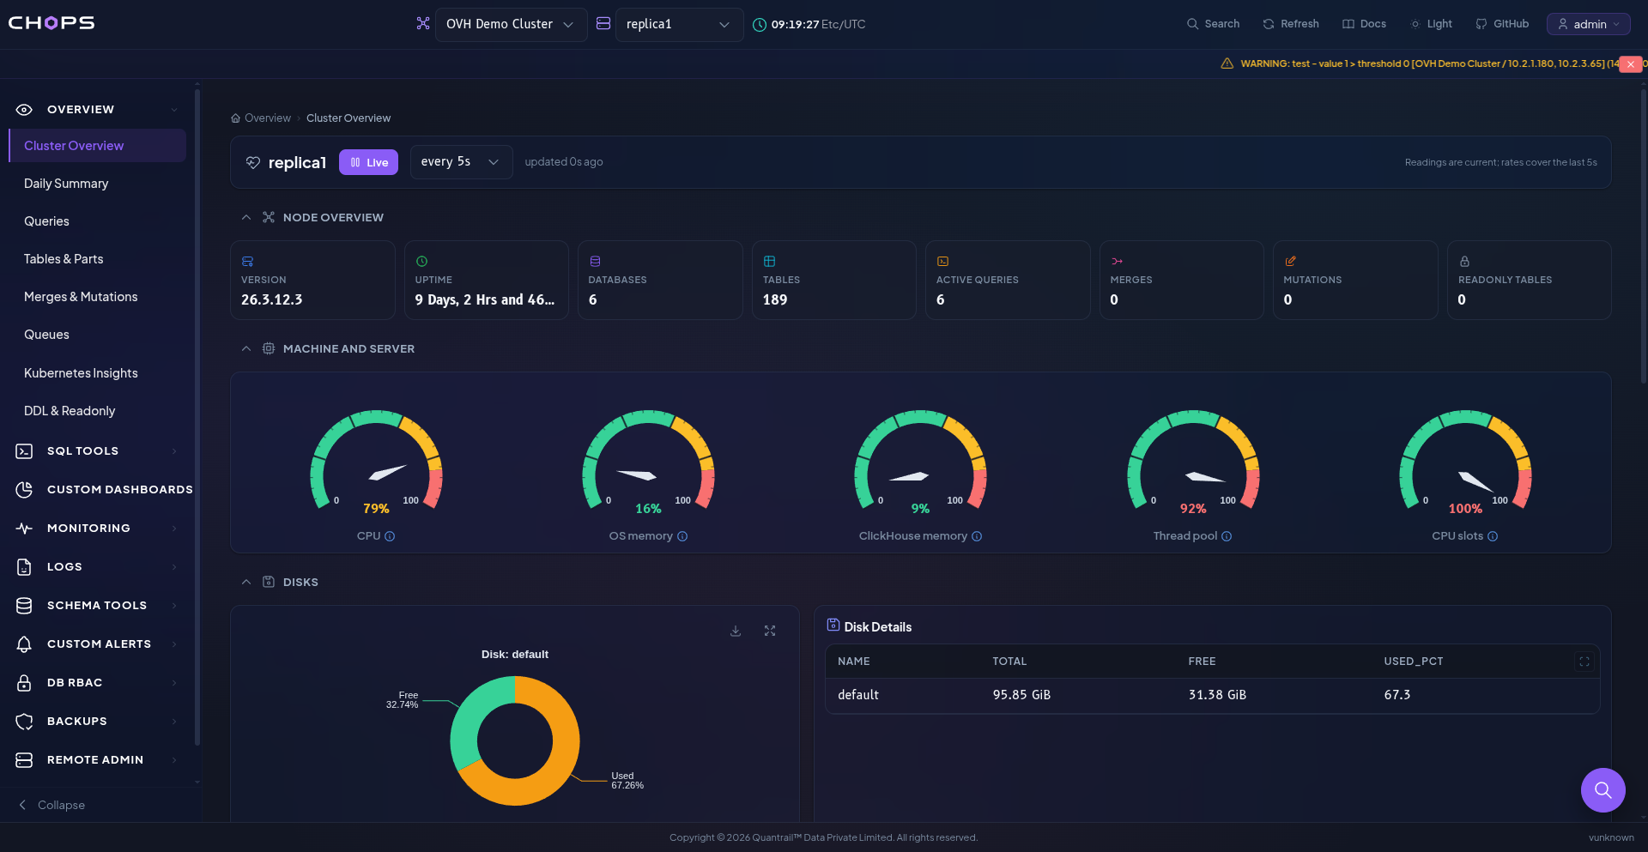Click the home icon in breadcrumb
This screenshot has height=852, width=1648.
click(235, 118)
